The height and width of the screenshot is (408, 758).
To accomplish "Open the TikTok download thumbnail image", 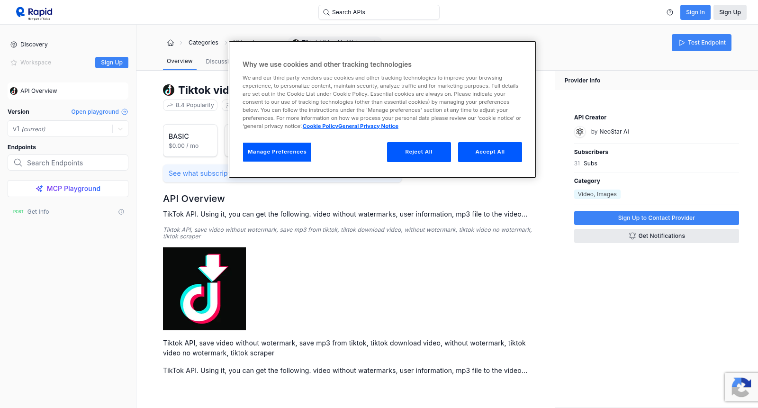I will (204, 289).
